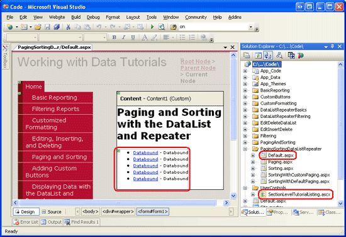Refresh the Solution Explorer tree
The height and width of the screenshot is (237, 346).
(x=258, y=55)
